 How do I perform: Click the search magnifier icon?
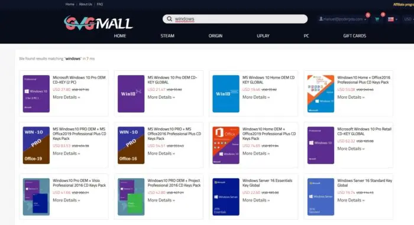pyautogui.click(x=170, y=19)
